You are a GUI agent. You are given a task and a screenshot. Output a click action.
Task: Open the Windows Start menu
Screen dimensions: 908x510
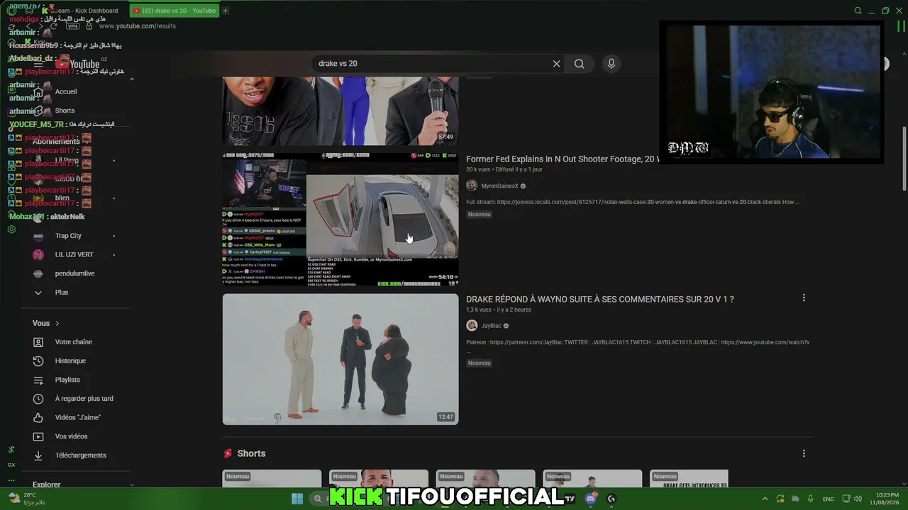tap(297, 499)
